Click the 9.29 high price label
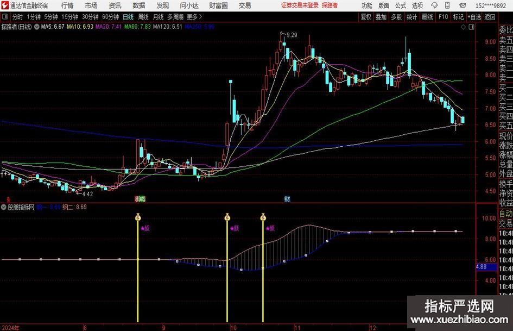This screenshot has height=331, width=513. 292,35
